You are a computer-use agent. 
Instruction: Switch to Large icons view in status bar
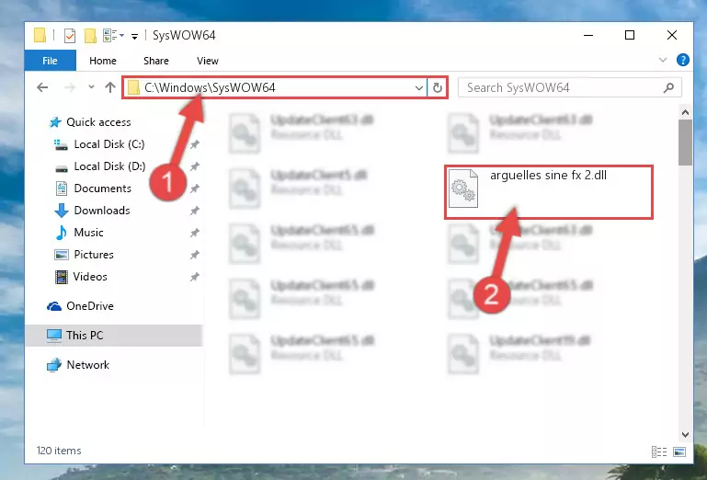(679, 451)
